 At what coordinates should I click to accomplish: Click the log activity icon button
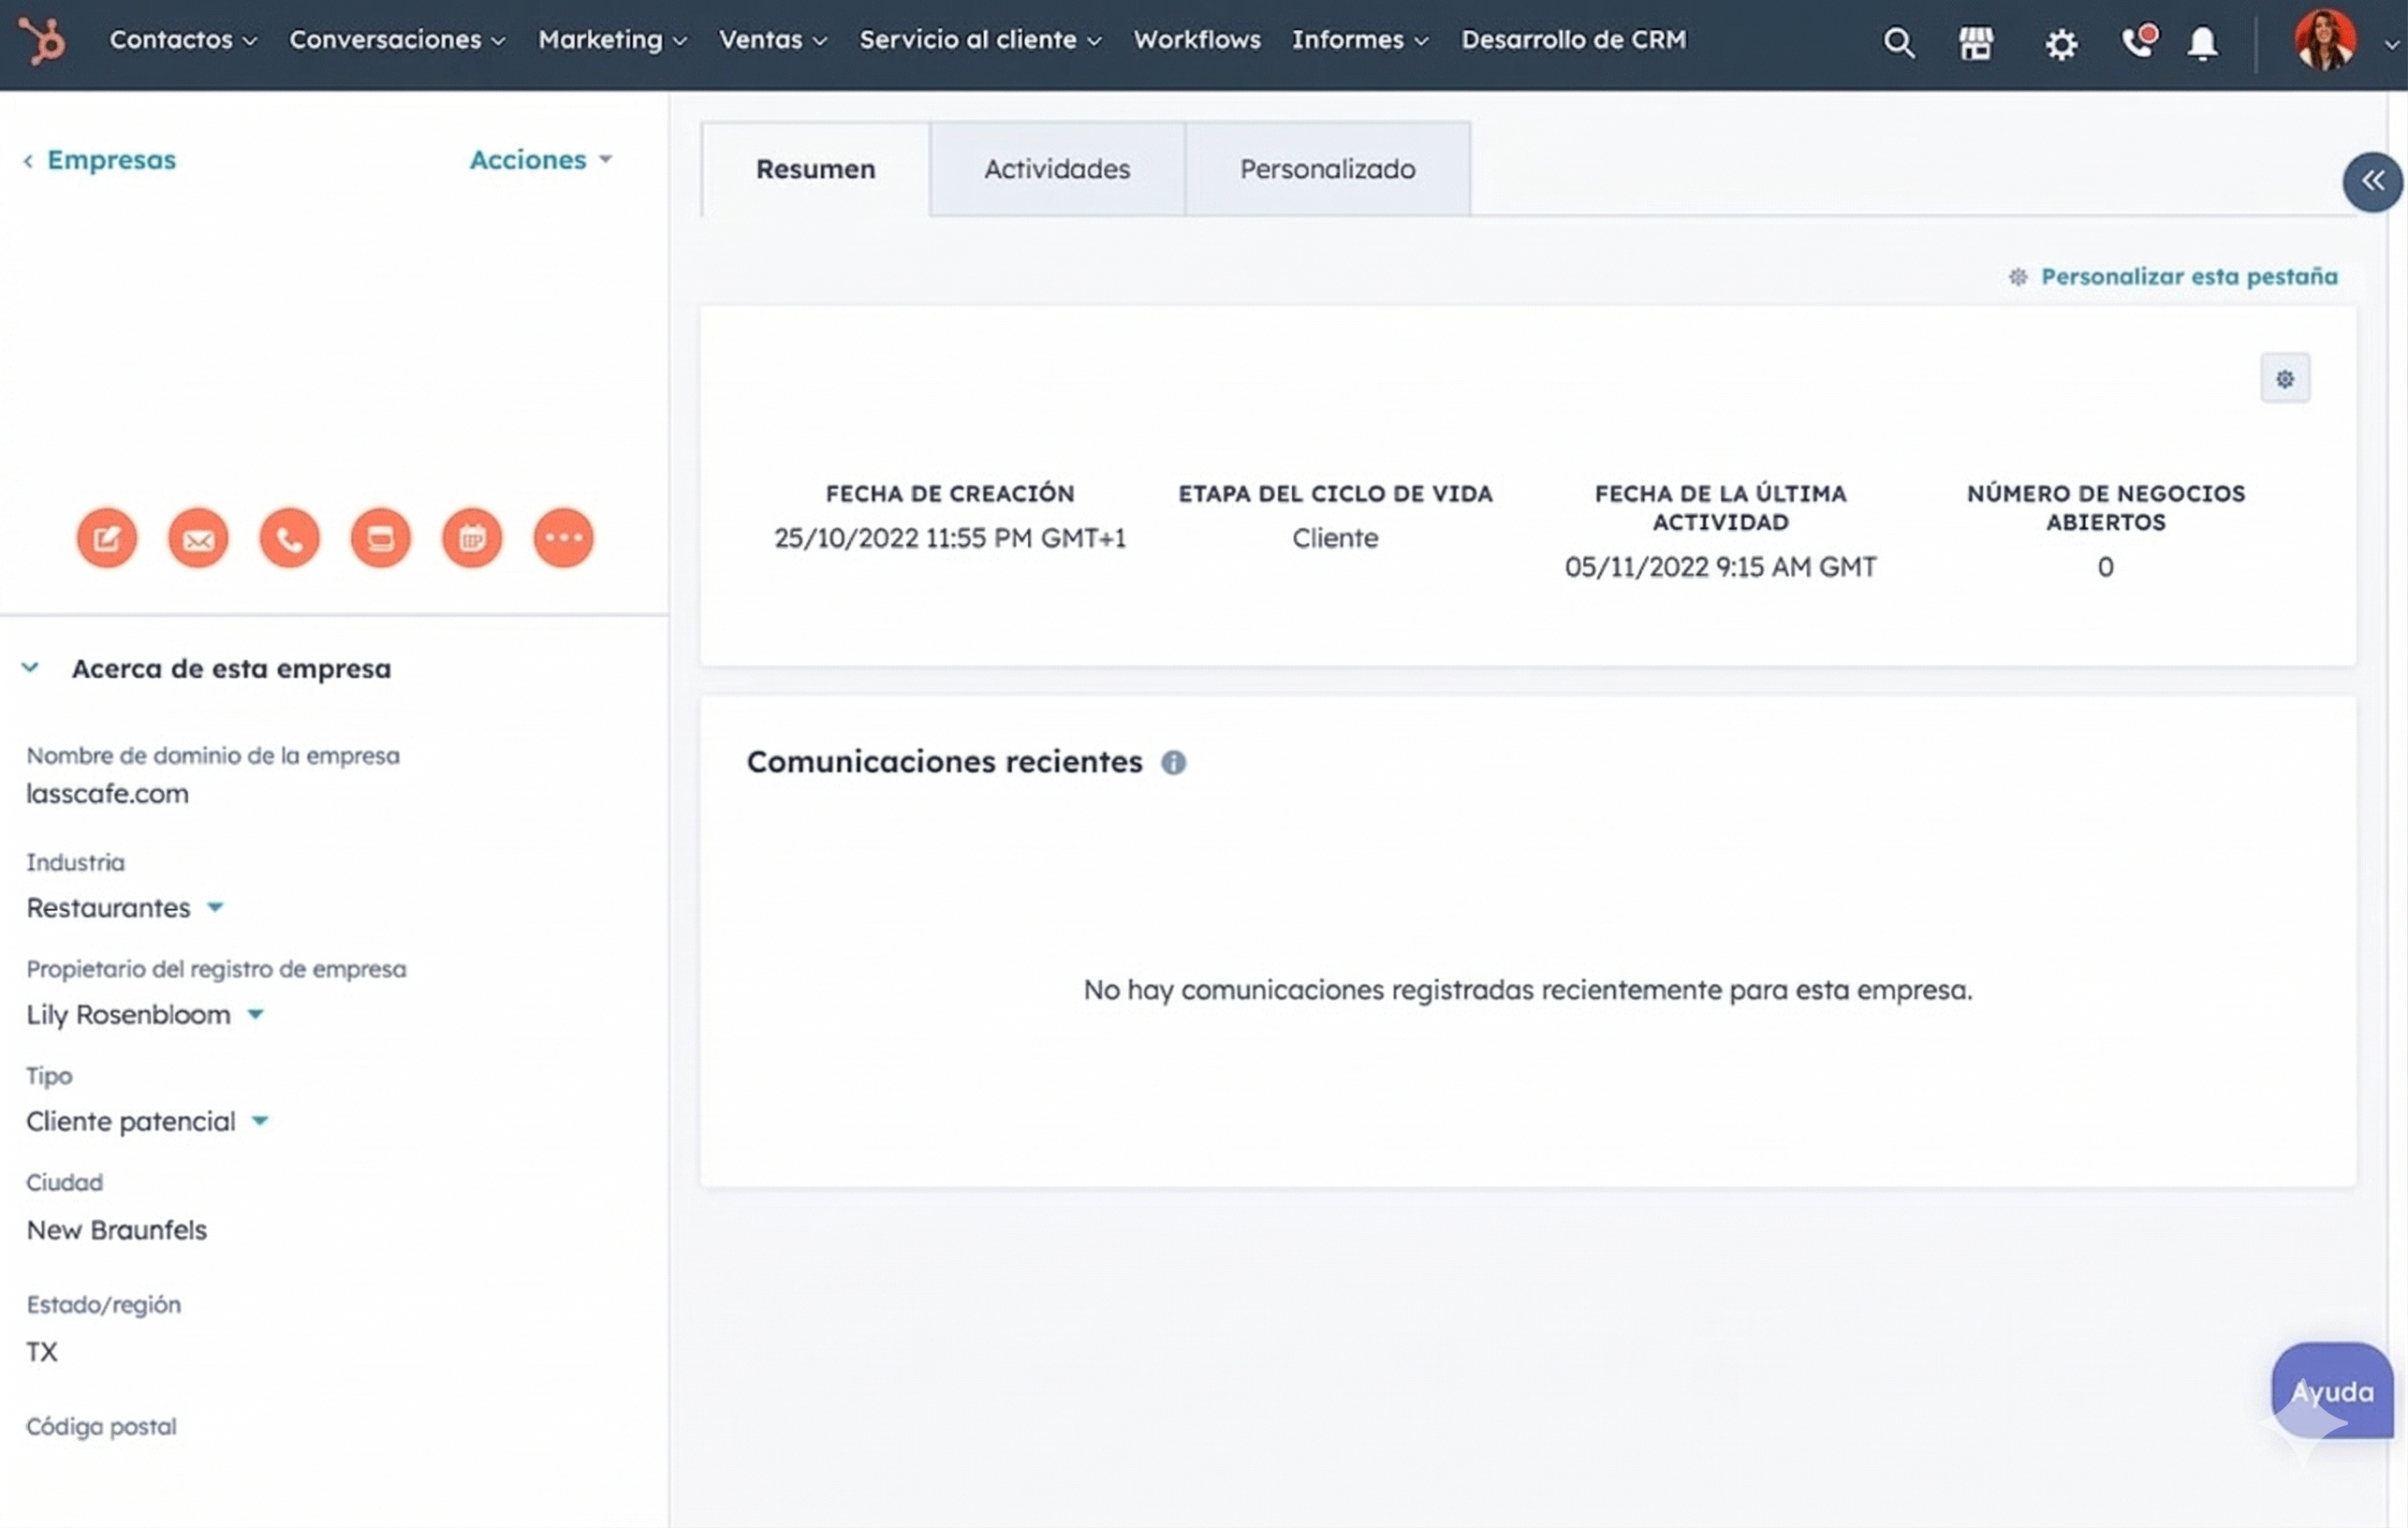tap(380, 538)
